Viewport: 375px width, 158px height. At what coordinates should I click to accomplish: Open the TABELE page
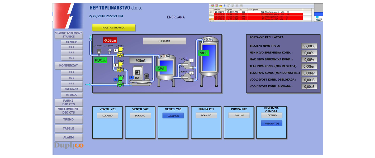[69, 129]
